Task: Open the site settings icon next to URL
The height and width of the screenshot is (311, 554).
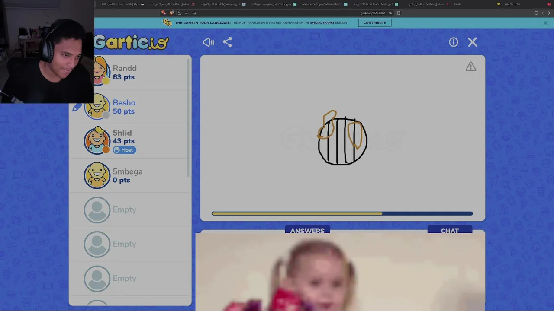Action: [x=390, y=13]
